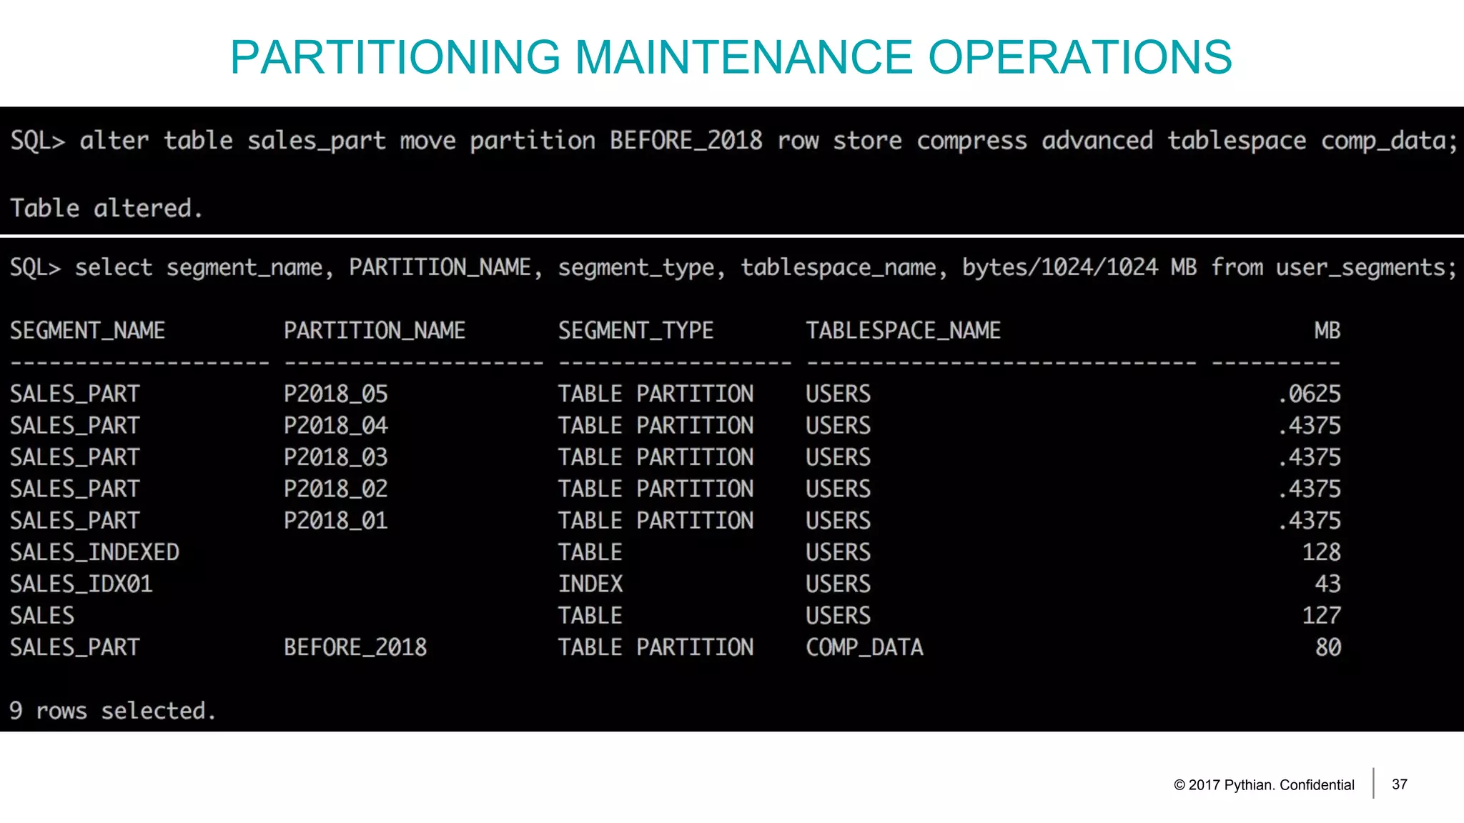The width and height of the screenshot is (1464, 823).
Task: Click the MB column header
Action: [x=1327, y=330]
